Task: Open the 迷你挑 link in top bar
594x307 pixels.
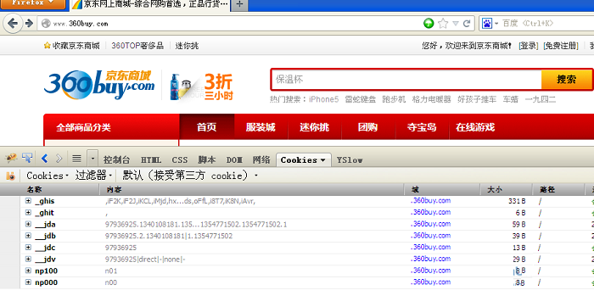Action: (x=187, y=46)
